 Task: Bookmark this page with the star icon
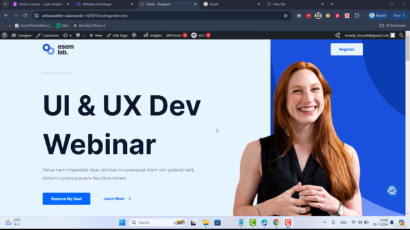286,15
